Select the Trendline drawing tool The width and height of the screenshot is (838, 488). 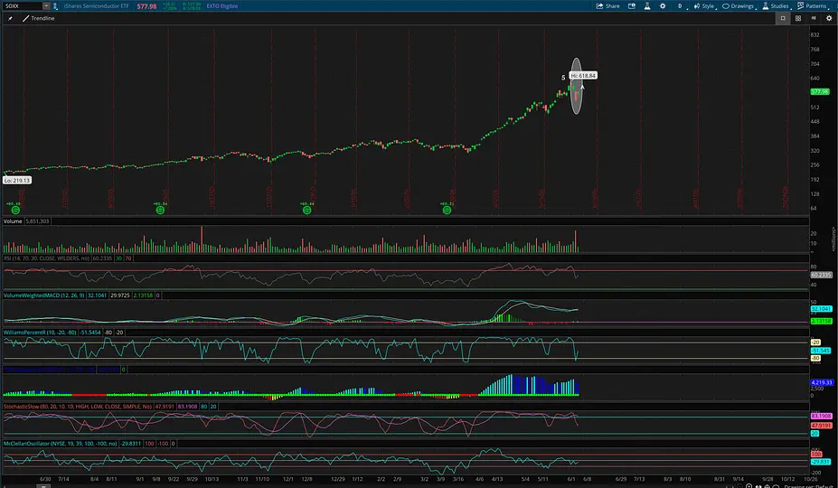(x=39, y=18)
